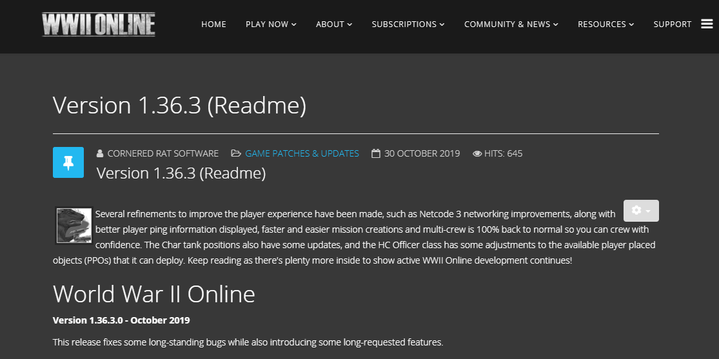The height and width of the screenshot is (359, 719).
Task: Expand the Resources menu
Action: coord(606,24)
